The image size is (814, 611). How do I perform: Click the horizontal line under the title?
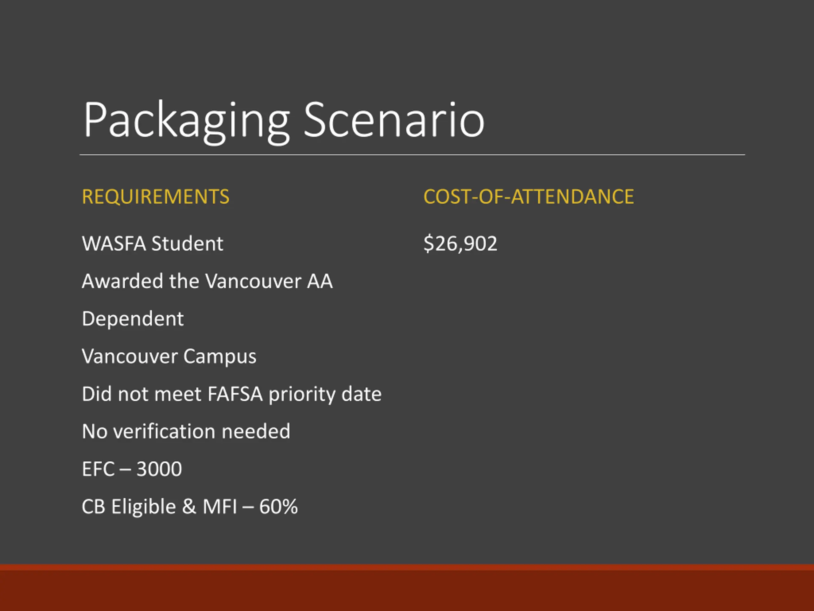(x=412, y=155)
